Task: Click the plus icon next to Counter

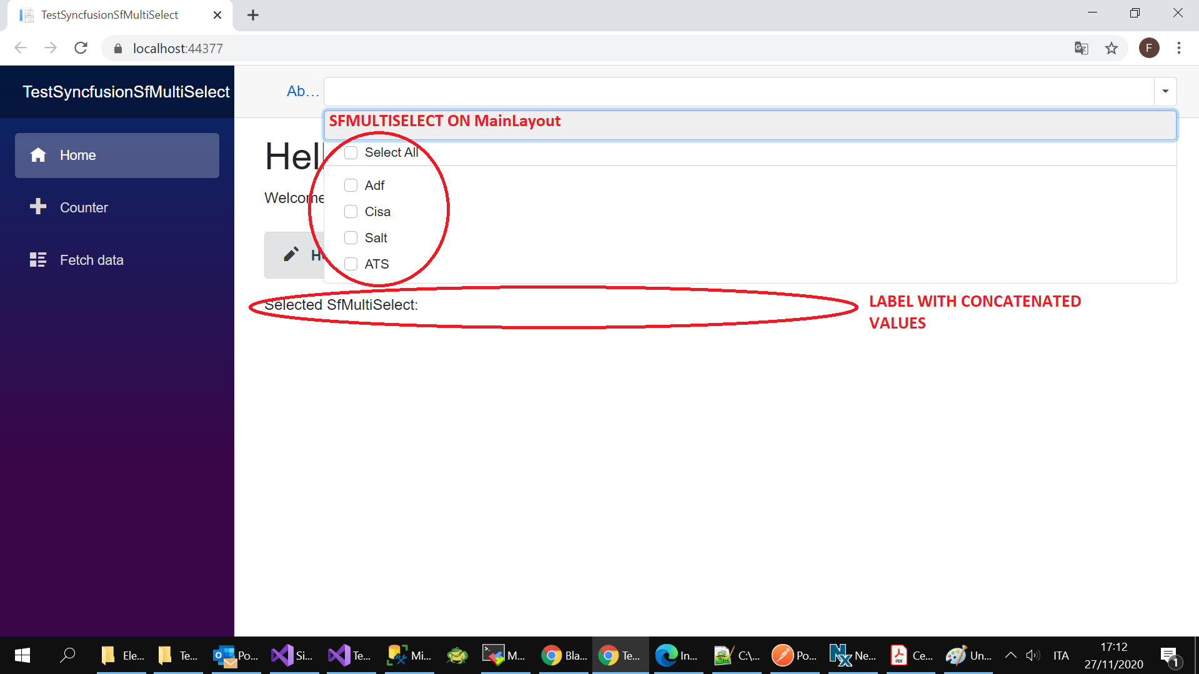Action: (x=38, y=207)
